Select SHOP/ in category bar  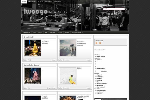pyautogui.click(x=40, y=32)
